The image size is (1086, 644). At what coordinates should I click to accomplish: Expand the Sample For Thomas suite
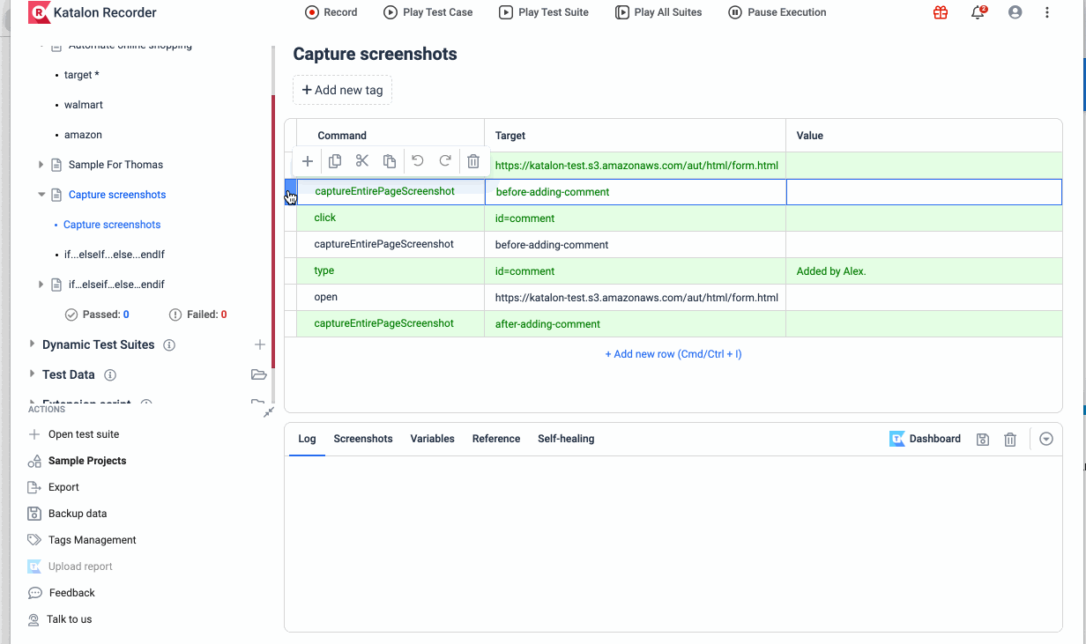tap(41, 165)
